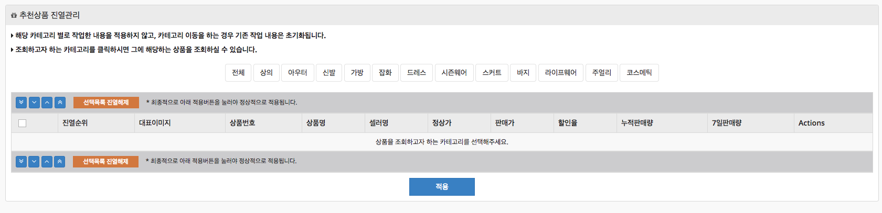Click bottom move-to-top double-up arrow icon

point(60,162)
